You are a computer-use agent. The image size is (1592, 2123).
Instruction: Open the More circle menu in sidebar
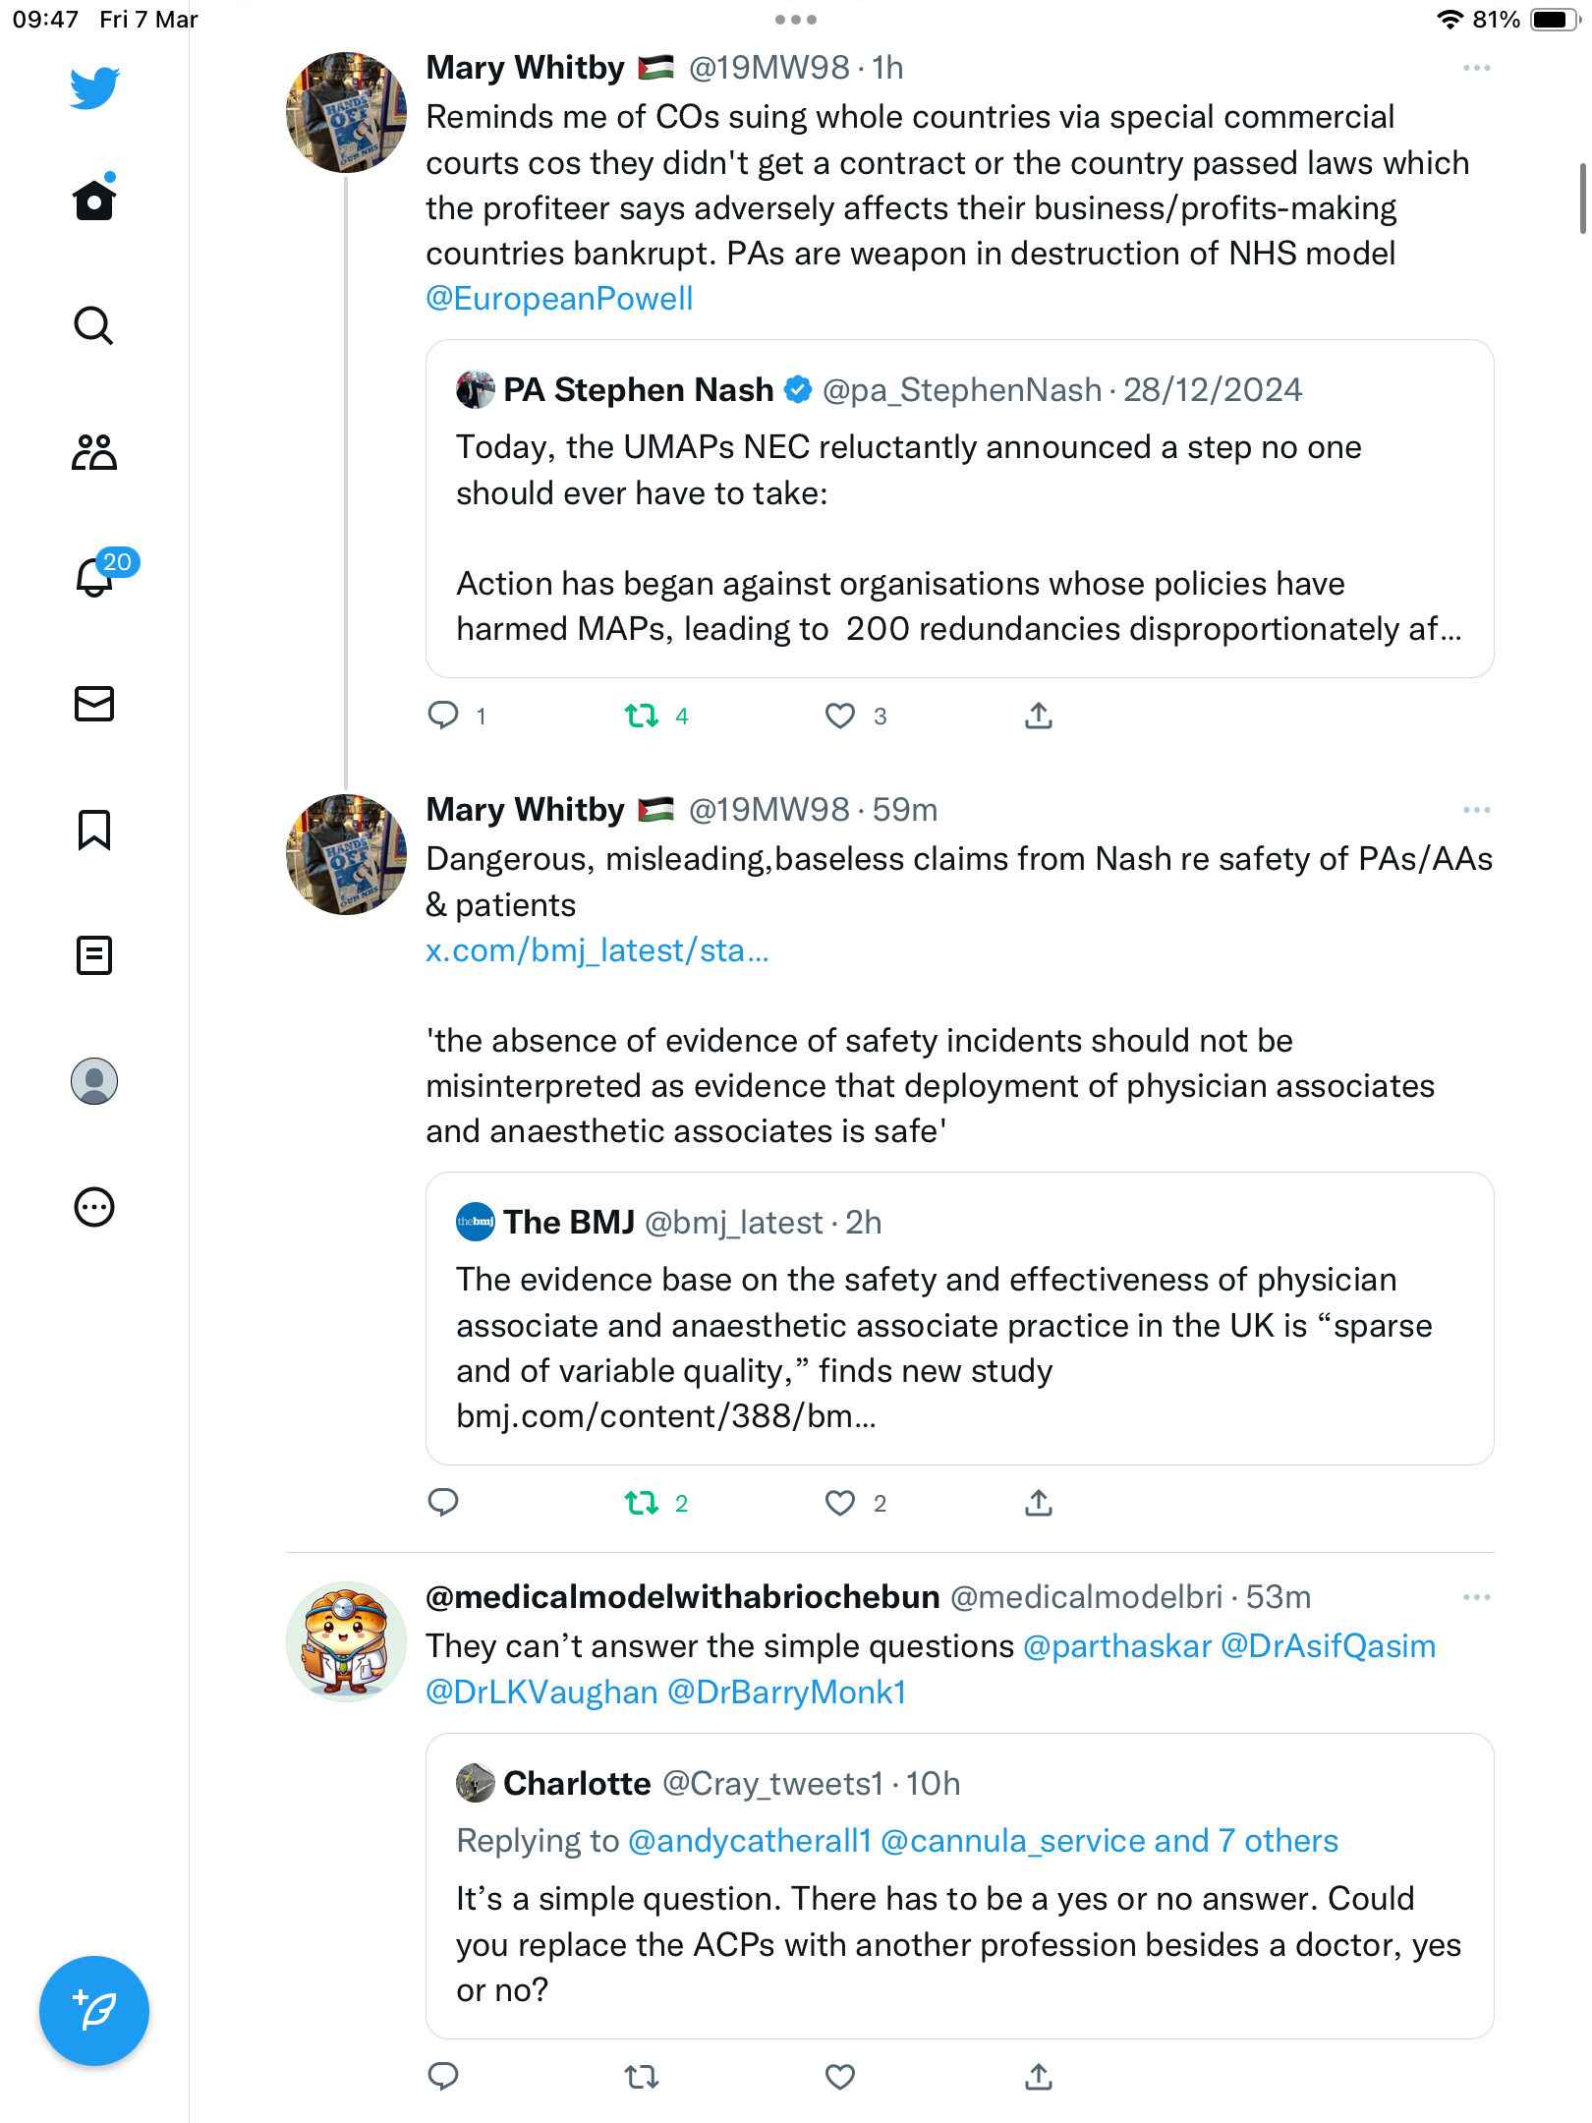click(x=94, y=1207)
